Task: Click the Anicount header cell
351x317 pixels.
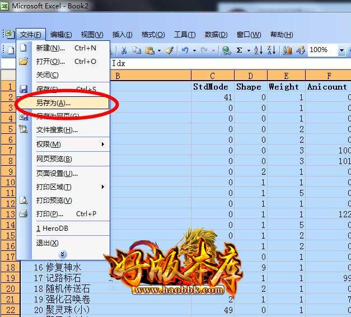Action: click(x=327, y=87)
